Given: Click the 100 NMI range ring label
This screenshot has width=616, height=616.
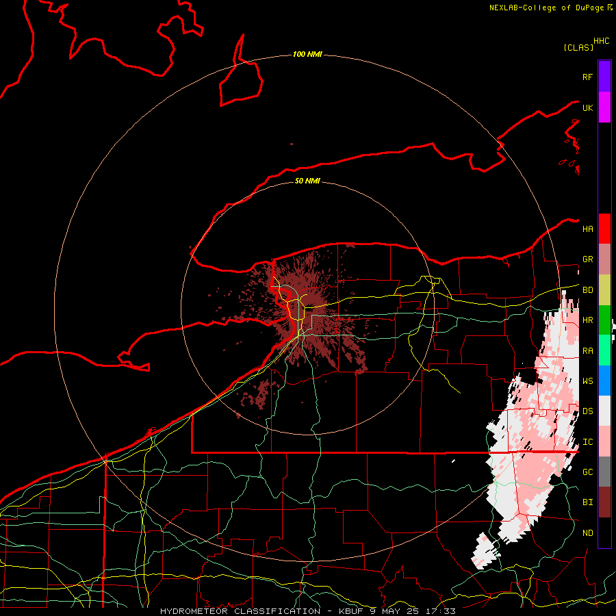Looking at the screenshot, I should [307, 54].
